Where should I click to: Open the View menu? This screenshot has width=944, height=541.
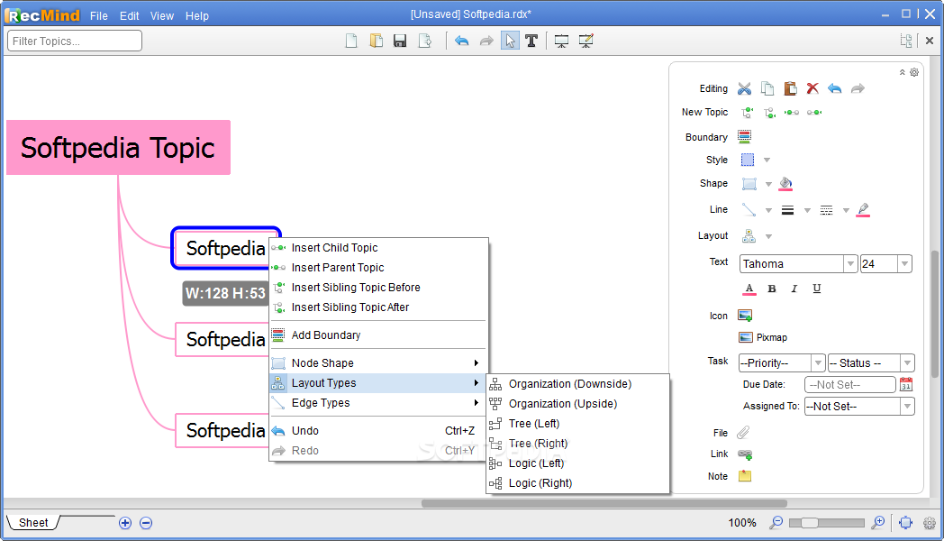click(162, 16)
